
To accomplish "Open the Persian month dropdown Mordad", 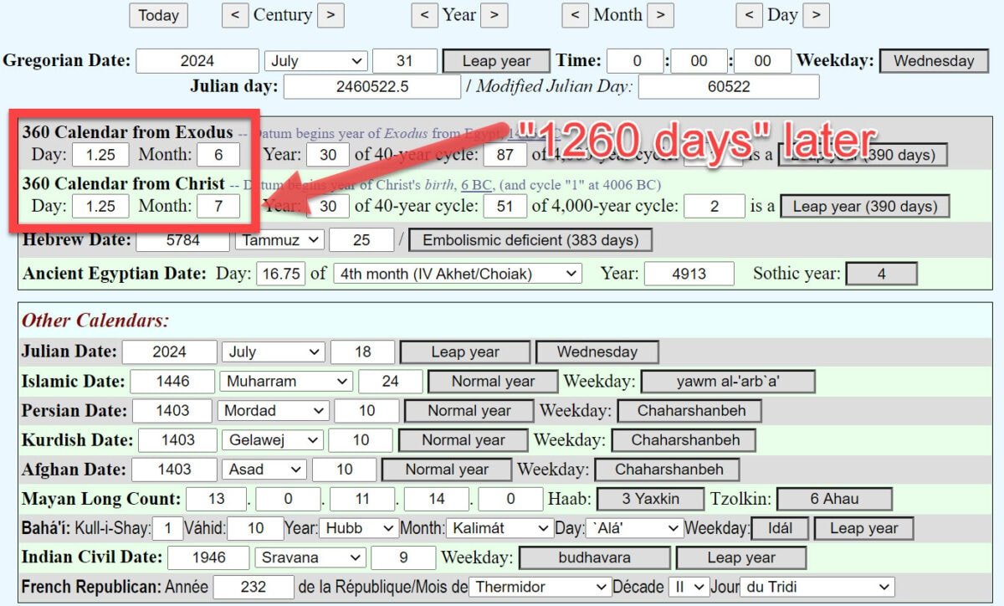I will click(273, 411).
